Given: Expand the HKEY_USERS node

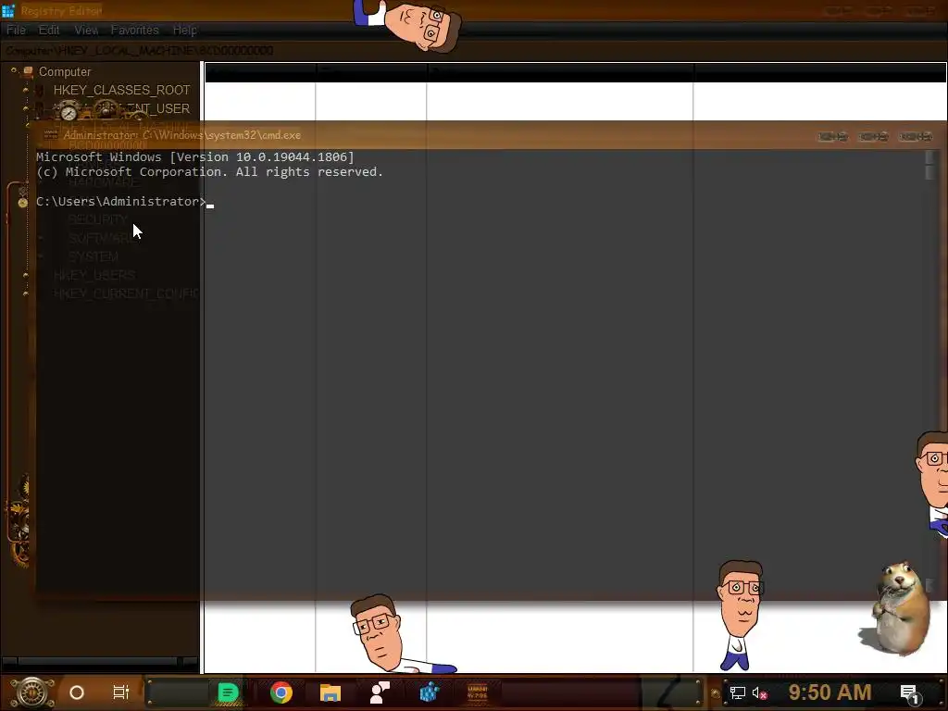Looking at the screenshot, I should pyautogui.click(x=25, y=275).
